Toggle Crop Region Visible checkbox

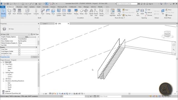[19, 51]
